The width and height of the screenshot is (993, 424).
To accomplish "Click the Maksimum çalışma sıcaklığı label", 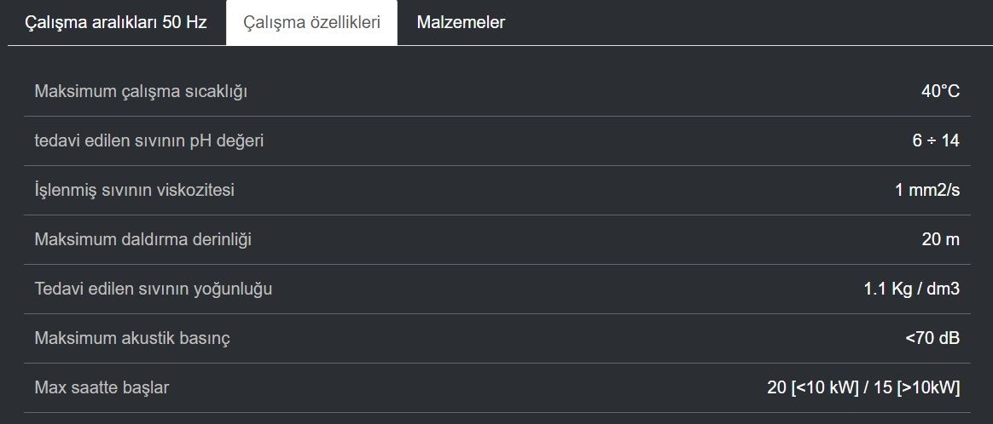I will tap(141, 92).
